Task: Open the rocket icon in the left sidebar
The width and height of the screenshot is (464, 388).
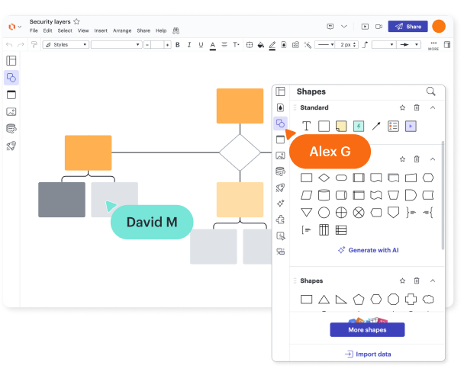Action: (x=11, y=146)
